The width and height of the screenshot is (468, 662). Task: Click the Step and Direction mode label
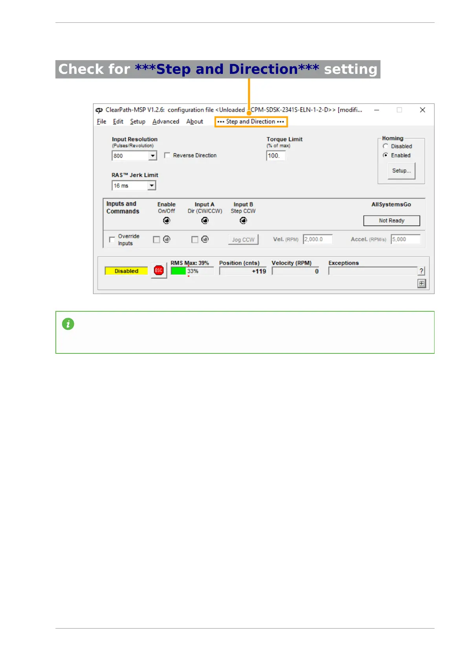click(251, 121)
